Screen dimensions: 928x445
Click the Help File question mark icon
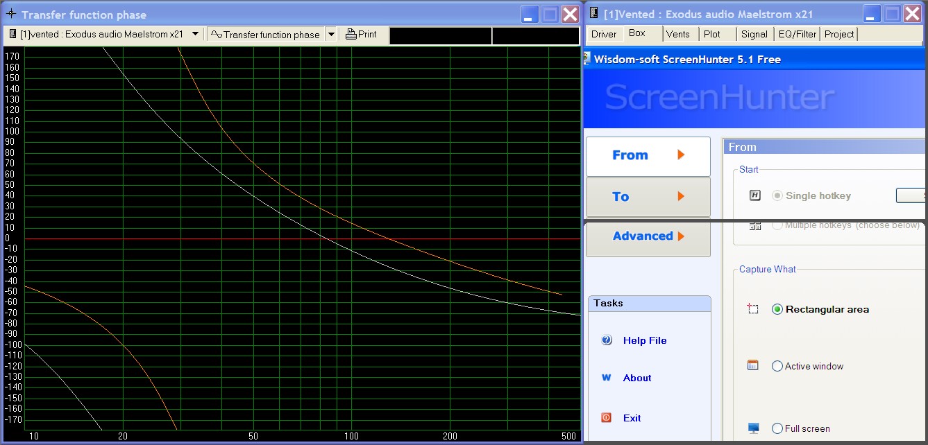point(607,340)
